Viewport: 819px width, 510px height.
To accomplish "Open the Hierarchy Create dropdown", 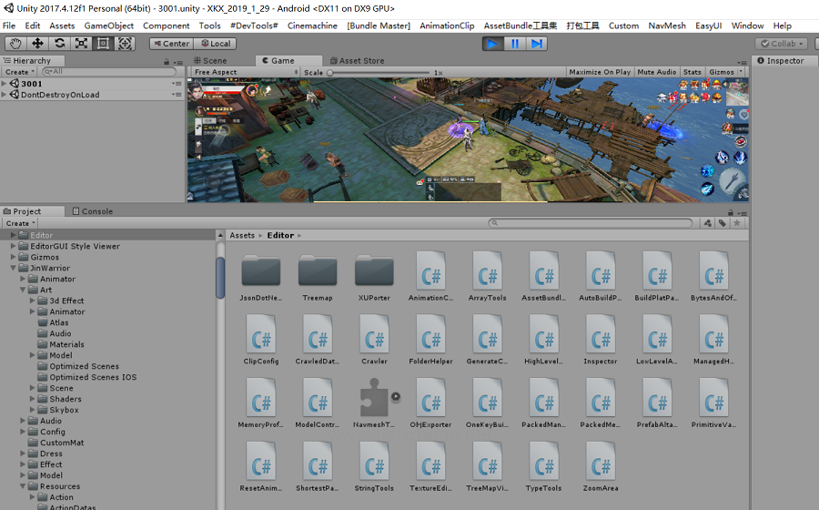I will (20, 72).
